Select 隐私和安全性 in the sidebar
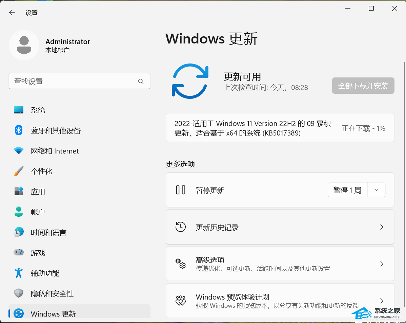 [x=80, y=293]
